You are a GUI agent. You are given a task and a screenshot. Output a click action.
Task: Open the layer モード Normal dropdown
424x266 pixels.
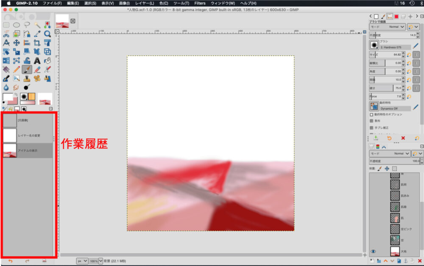click(x=396, y=154)
